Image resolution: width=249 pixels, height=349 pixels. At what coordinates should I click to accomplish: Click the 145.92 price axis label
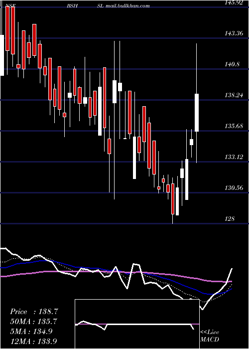(x=234, y=2)
